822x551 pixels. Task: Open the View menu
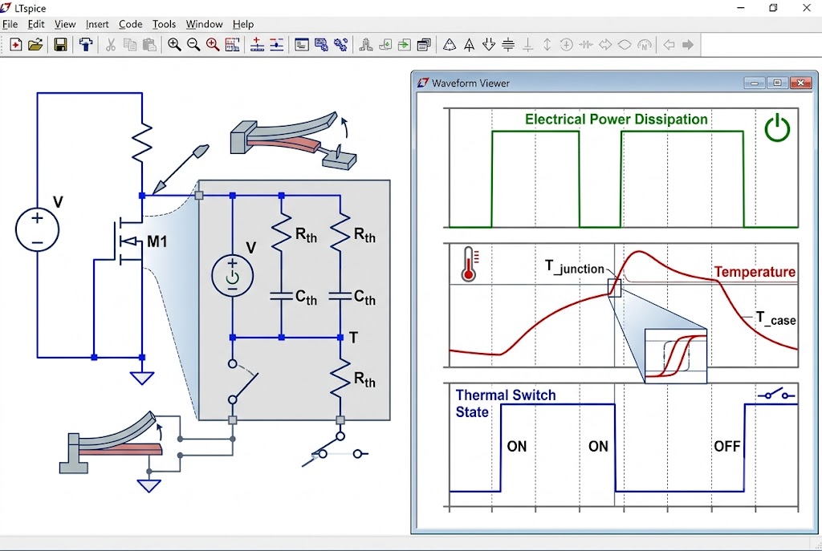[65, 24]
